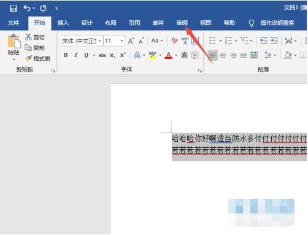The image size is (308, 235).
Task: Cut selection with 剪切
Action: pos(35,37)
